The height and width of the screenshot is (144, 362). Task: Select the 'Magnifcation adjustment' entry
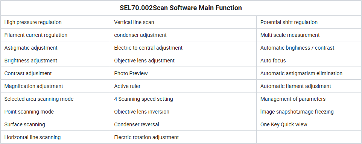tap(34, 86)
